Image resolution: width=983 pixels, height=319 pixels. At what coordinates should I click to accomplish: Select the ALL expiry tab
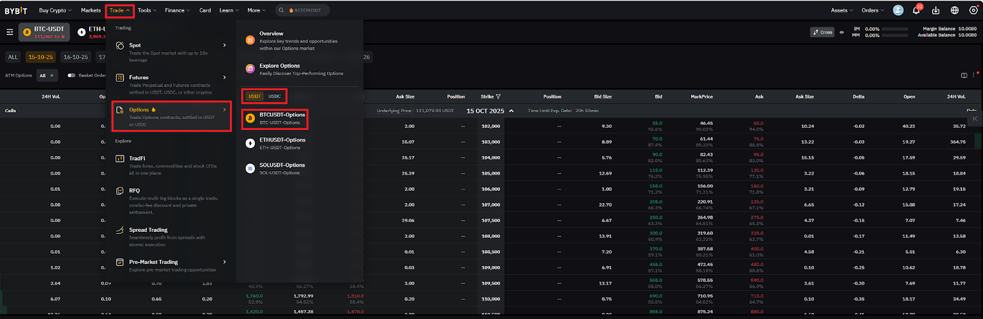(x=13, y=57)
